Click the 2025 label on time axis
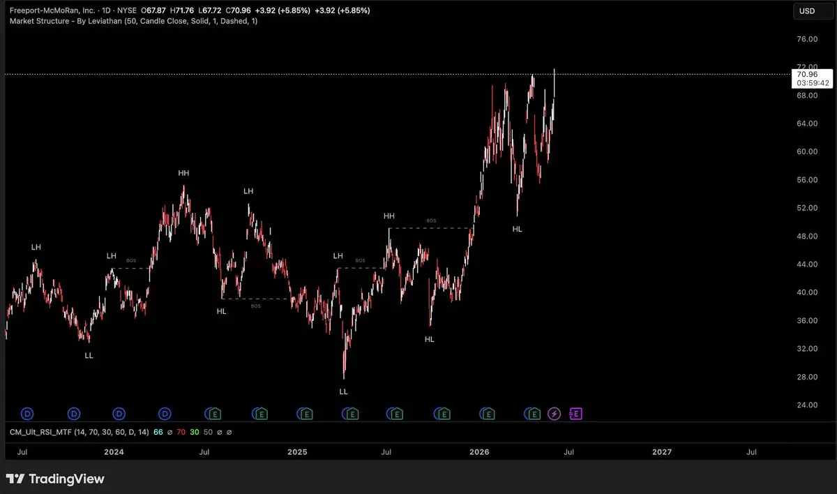This screenshot has height=494, width=837. 297,452
